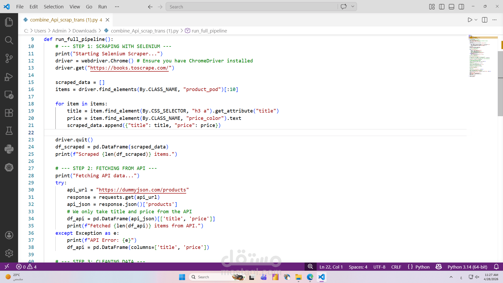Toggle the primary side bar visibility
The image size is (503, 283).
point(442,7)
